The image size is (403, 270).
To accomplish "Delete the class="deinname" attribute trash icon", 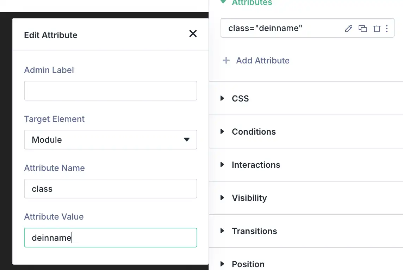I will pos(377,29).
